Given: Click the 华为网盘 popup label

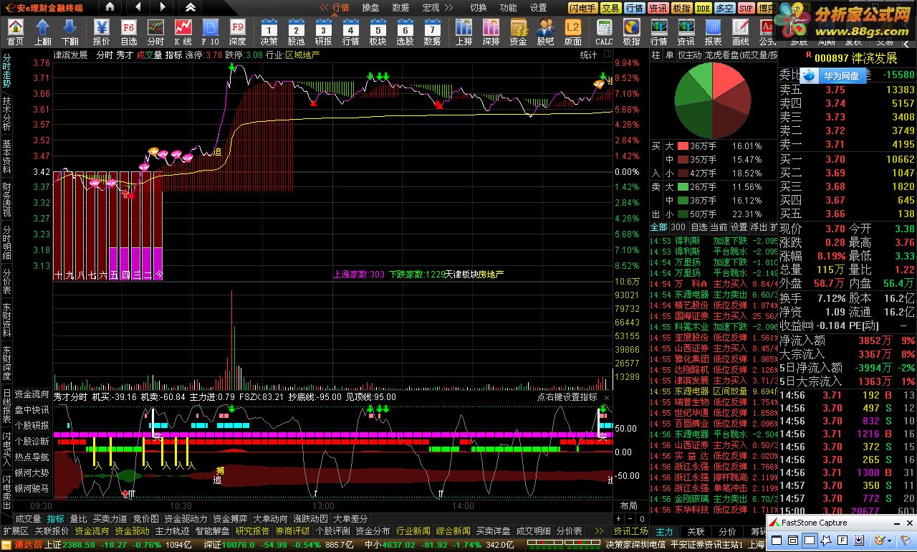Looking at the screenshot, I should pyautogui.click(x=840, y=75).
